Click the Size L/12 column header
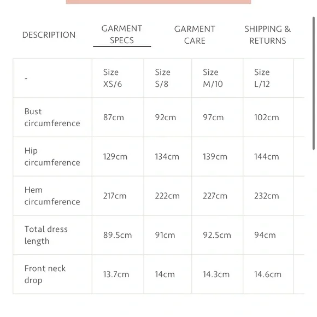 [x=268, y=78]
